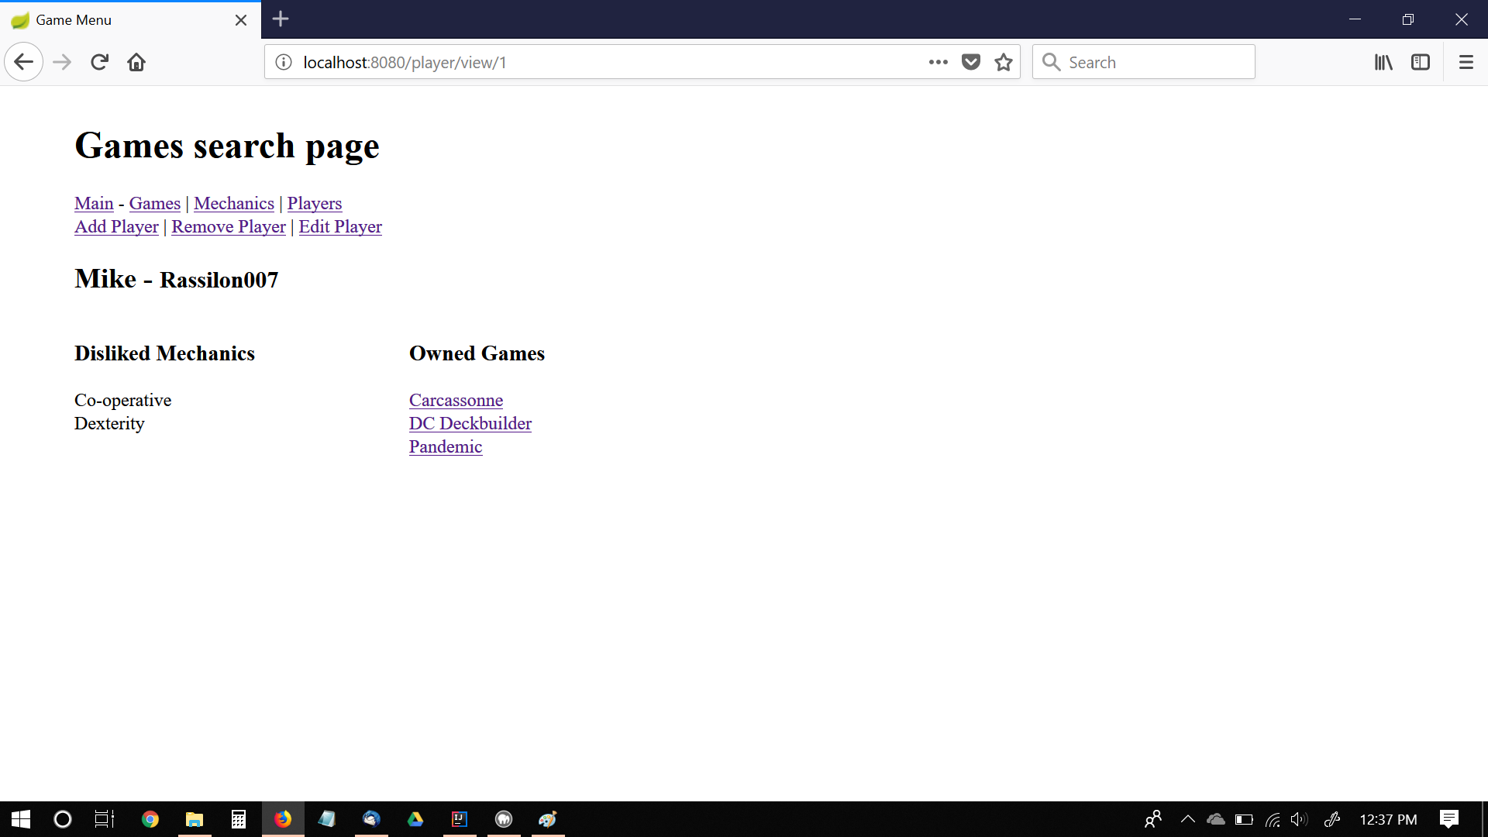
Task: Open the Library icon in toolbar
Action: pos(1383,62)
